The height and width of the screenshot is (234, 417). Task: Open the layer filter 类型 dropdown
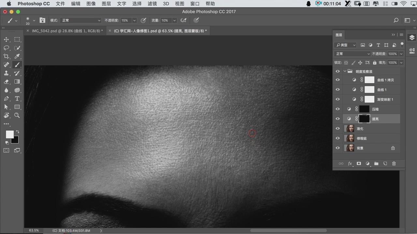click(345, 45)
